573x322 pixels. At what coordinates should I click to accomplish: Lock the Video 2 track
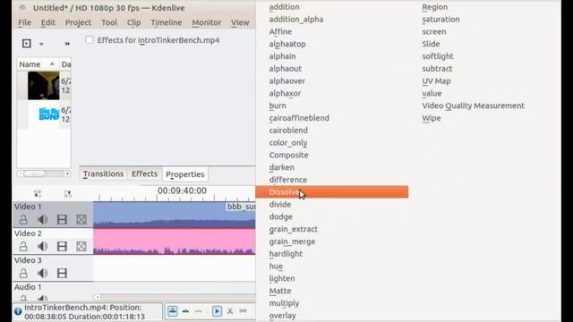[x=23, y=247]
